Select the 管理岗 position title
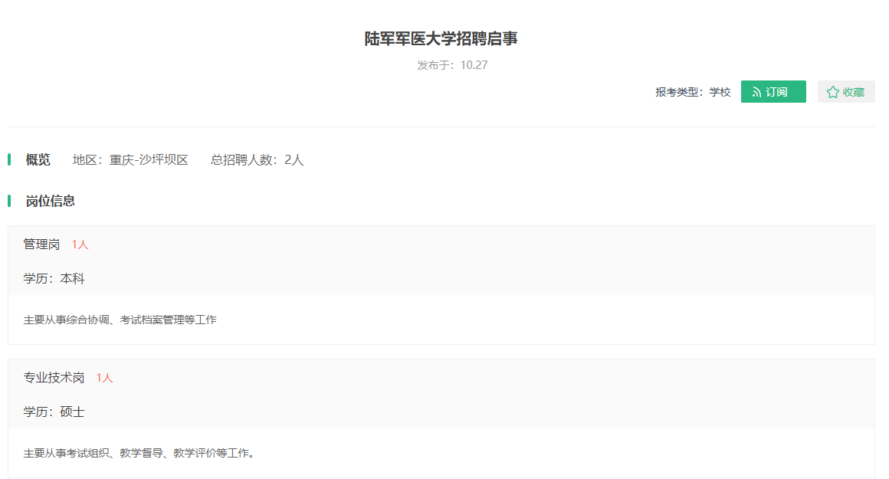Viewport: 889px width, 479px height. click(x=41, y=244)
